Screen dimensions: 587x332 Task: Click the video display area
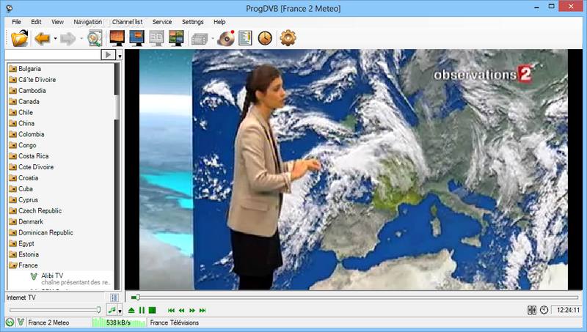tap(354, 169)
